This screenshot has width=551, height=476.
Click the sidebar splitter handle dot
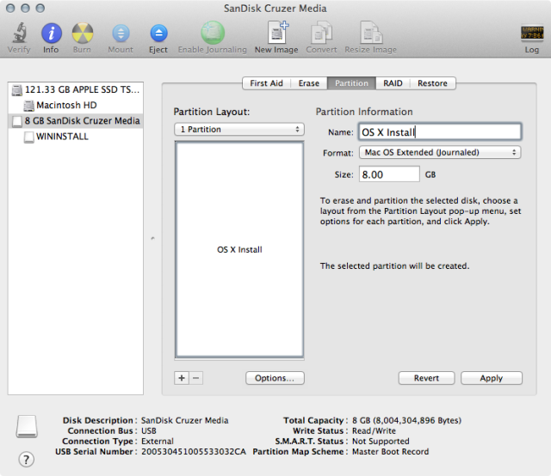pos(153,239)
